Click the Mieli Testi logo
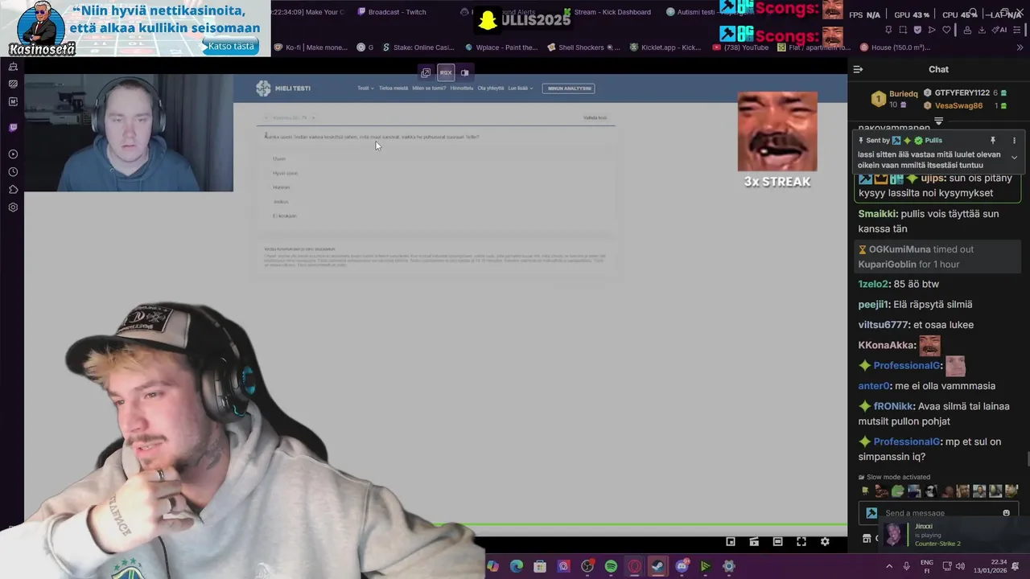The width and height of the screenshot is (1030, 579). tap(282, 88)
